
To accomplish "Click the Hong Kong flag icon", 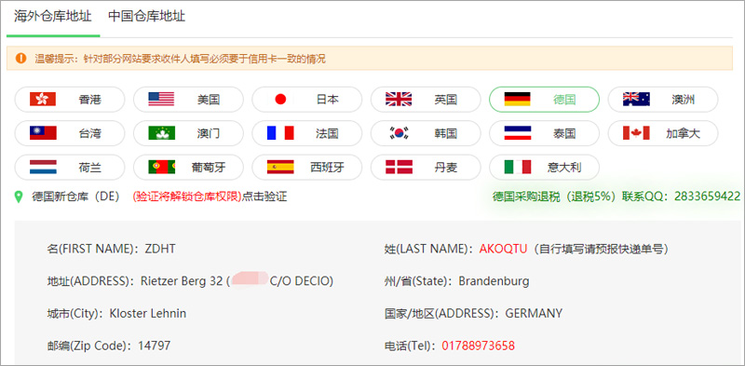I will 43,100.
